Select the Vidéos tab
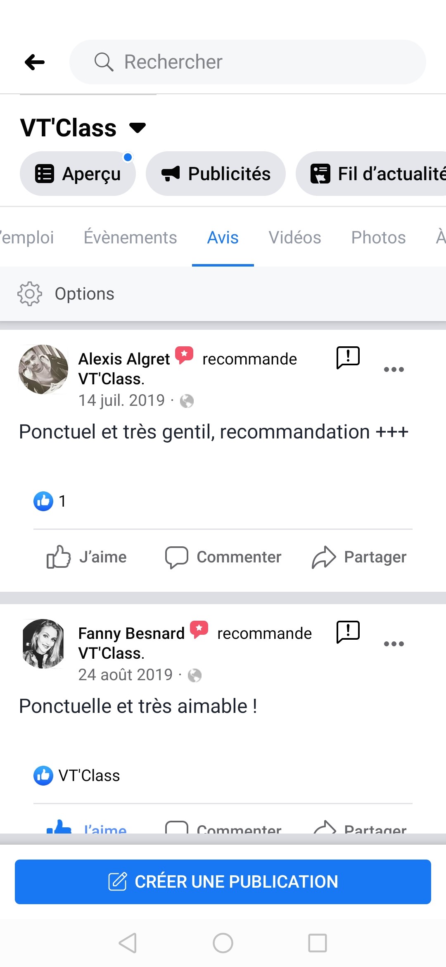 coord(295,238)
